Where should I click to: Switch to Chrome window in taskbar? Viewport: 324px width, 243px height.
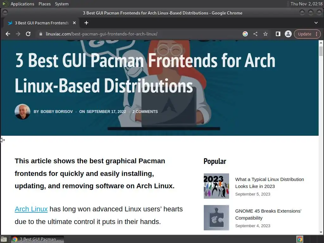pyautogui.click(x=37, y=239)
